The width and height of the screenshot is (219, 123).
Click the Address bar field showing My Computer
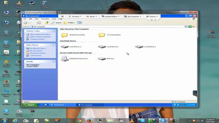point(107,27)
